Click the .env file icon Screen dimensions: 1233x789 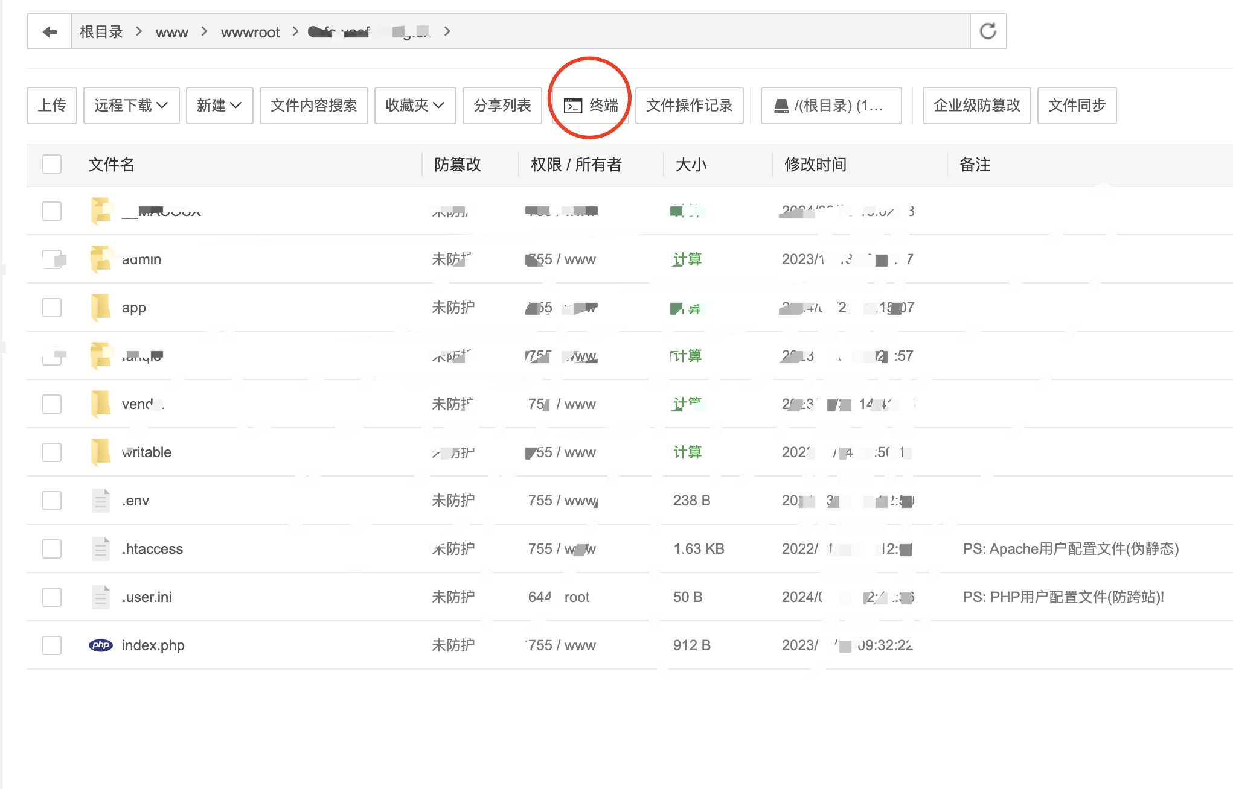click(x=100, y=501)
